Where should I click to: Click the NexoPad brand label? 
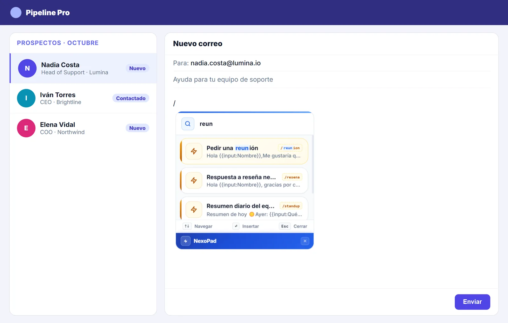coord(205,241)
